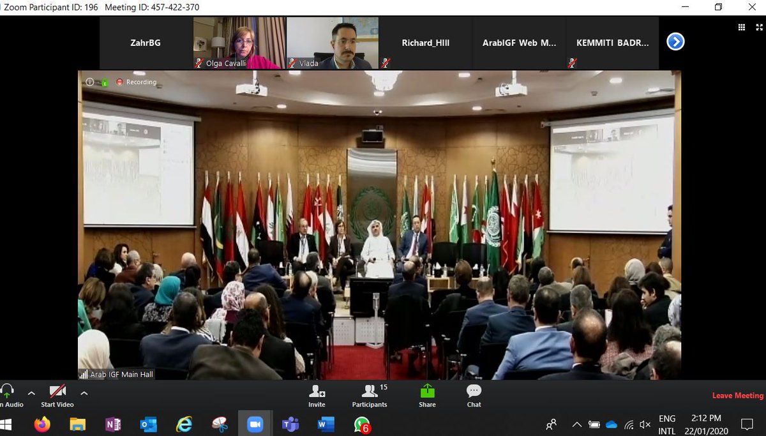
Task: Click Leave Meeting in red text
Action: click(x=737, y=395)
